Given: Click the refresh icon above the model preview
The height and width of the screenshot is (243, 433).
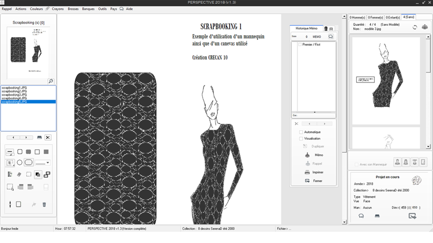Looking at the screenshot, I should pyautogui.click(x=415, y=27).
